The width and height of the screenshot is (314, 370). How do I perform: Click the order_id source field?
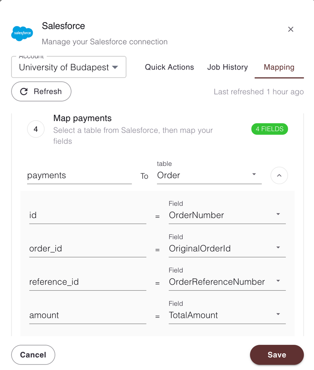[87, 249]
